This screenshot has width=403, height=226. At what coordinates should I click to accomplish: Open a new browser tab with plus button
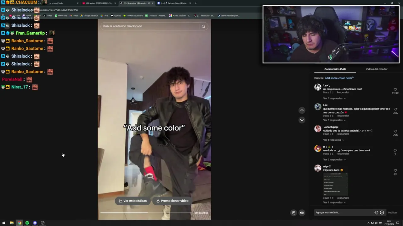(x=196, y=3)
